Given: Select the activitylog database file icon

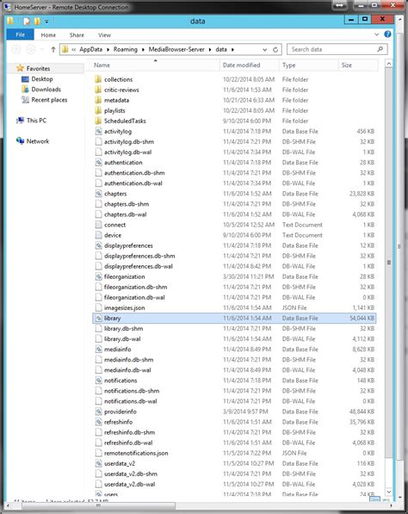Looking at the screenshot, I should (98, 132).
